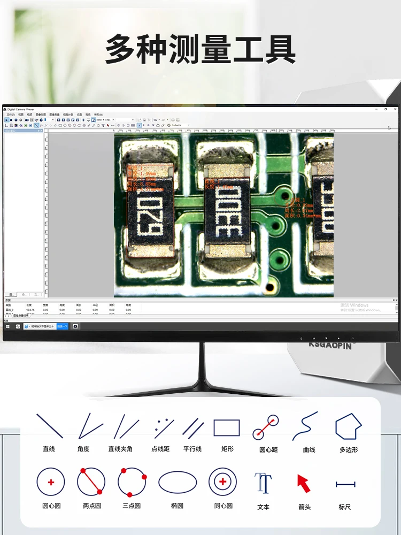Pick the 点线距 point-to-line distance icon

coord(164,428)
